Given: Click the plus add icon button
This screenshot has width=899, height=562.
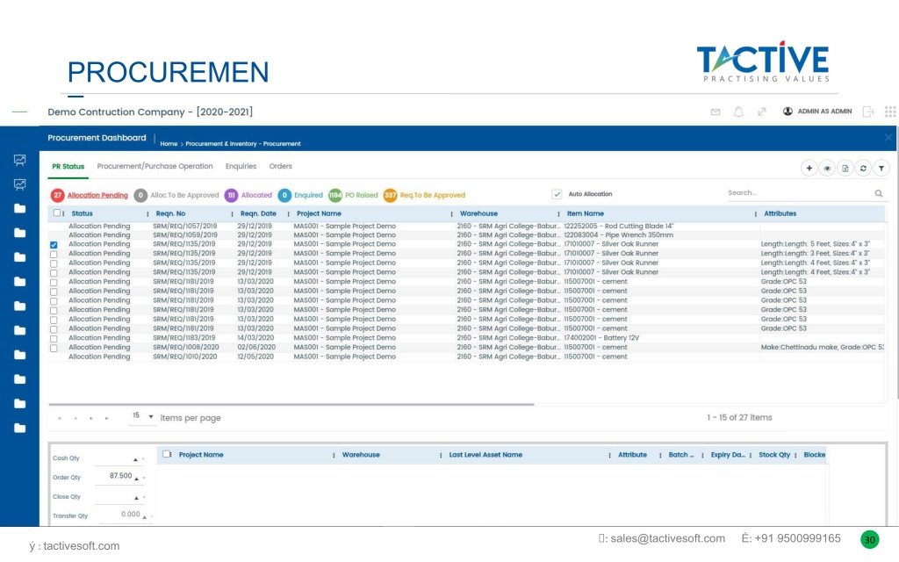Looking at the screenshot, I should [809, 168].
